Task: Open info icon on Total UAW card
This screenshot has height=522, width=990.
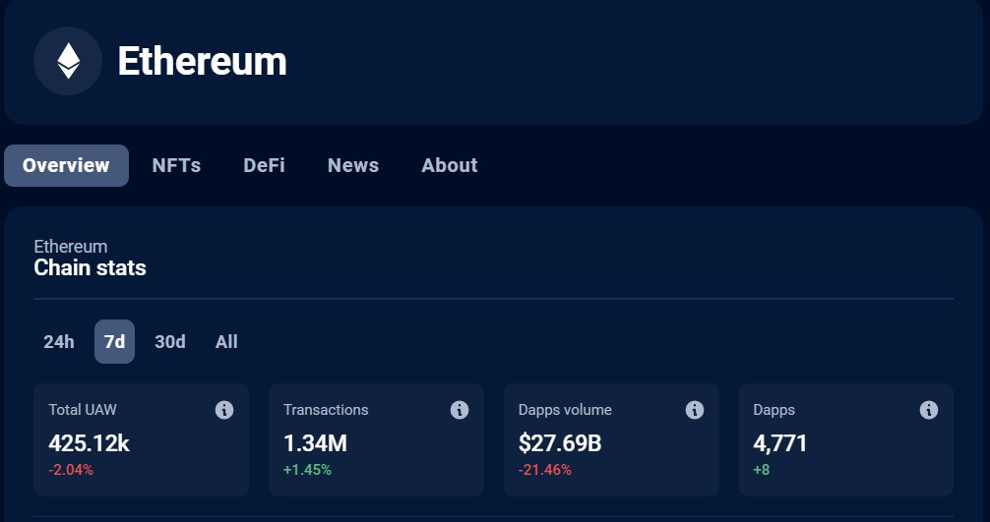Action: [x=224, y=410]
